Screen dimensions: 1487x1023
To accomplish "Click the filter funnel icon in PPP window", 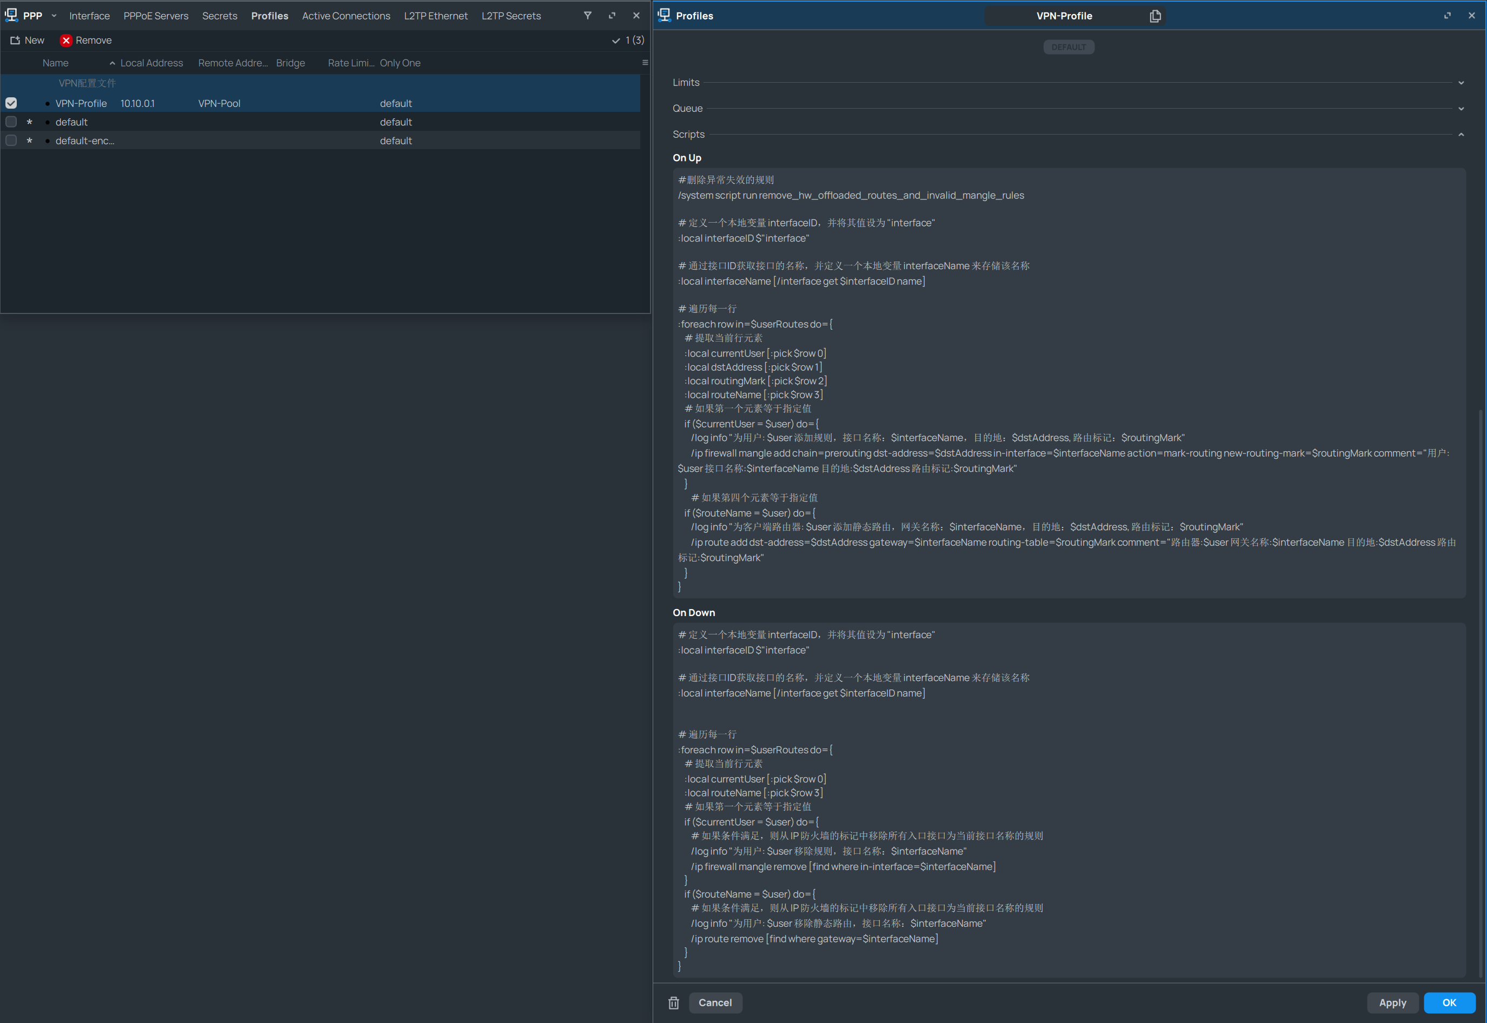I will coord(587,15).
